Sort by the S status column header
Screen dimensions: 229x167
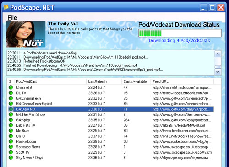pos(11,81)
